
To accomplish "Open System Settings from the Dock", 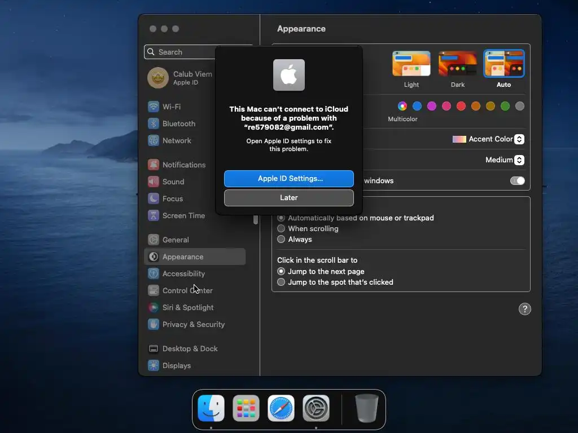I will pyautogui.click(x=316, y=408).
